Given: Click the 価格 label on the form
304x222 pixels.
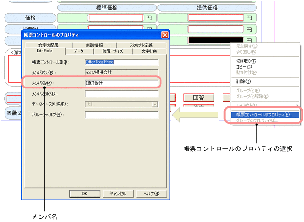Looking at the screenshot, I should tap(30, 18).
